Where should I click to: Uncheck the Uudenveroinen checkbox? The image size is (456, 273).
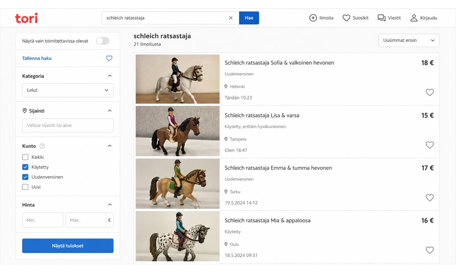[25, 177]
